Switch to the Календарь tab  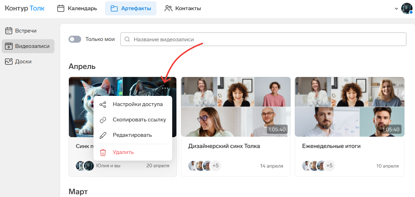click(77, 8)
